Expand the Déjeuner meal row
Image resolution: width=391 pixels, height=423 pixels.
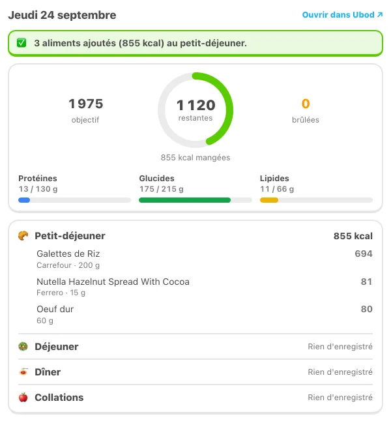(195, 346)
